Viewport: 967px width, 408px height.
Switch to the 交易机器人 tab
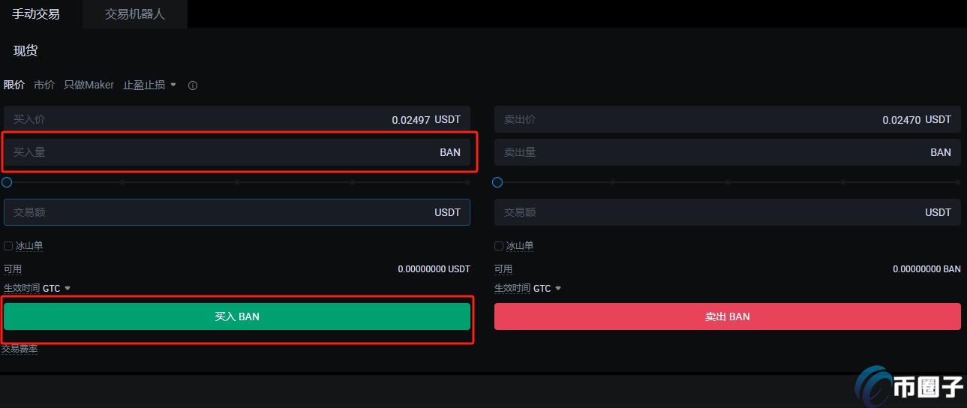click(135, 14)
